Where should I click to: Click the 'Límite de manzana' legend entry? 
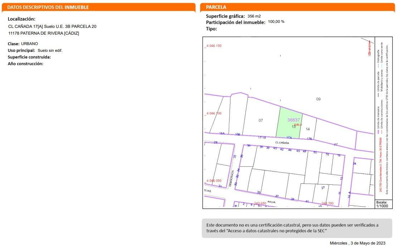pyautogui.click(x=378, y=120)
